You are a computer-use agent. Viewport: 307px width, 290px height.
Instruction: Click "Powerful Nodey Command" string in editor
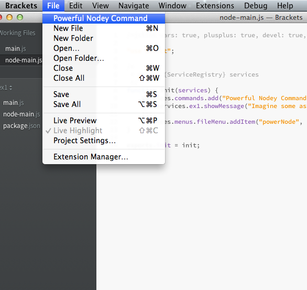(265, 98)
